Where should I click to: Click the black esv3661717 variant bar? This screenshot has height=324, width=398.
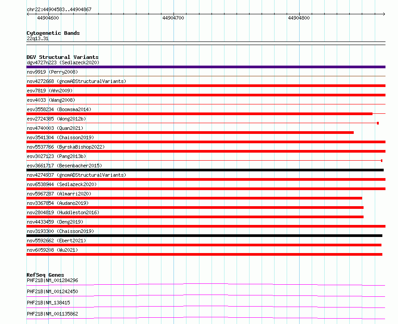[x=205, y=170]
